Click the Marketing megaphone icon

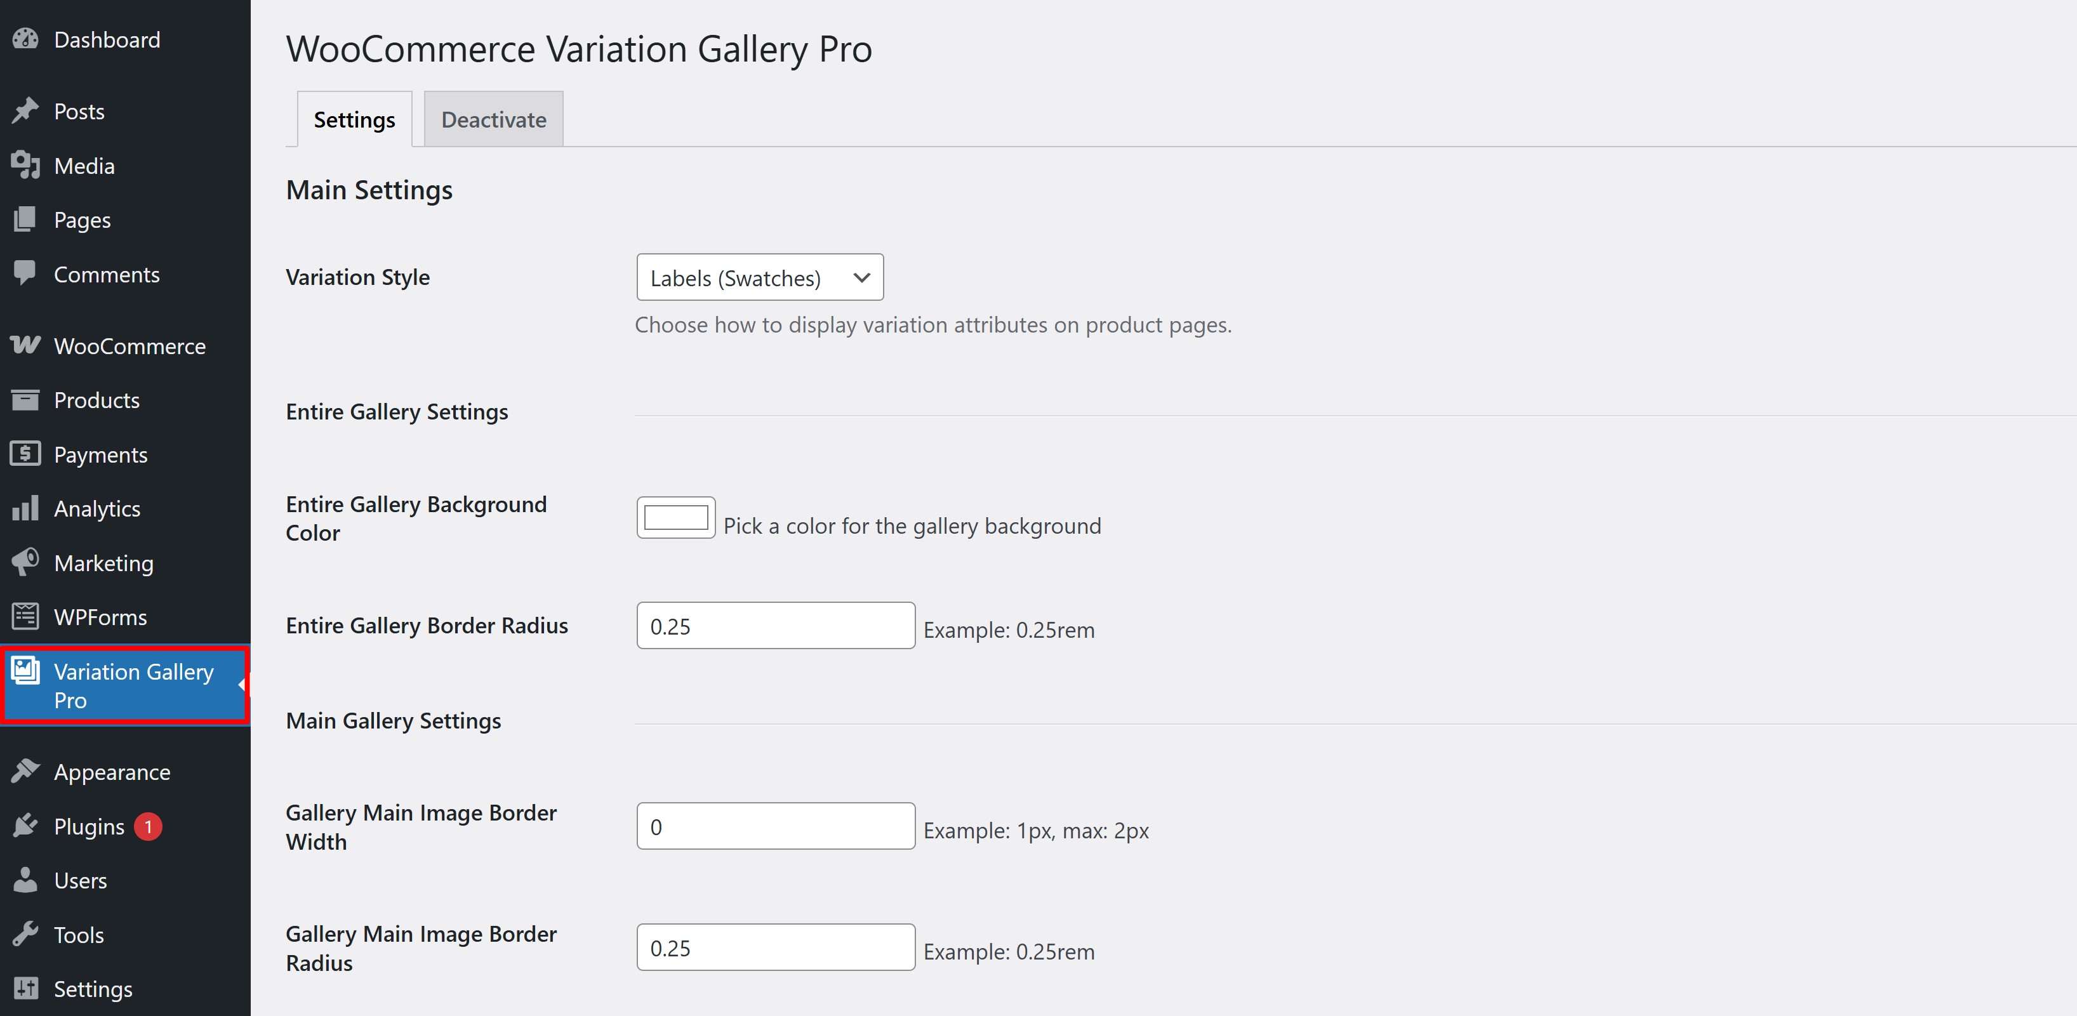(26, 562)
